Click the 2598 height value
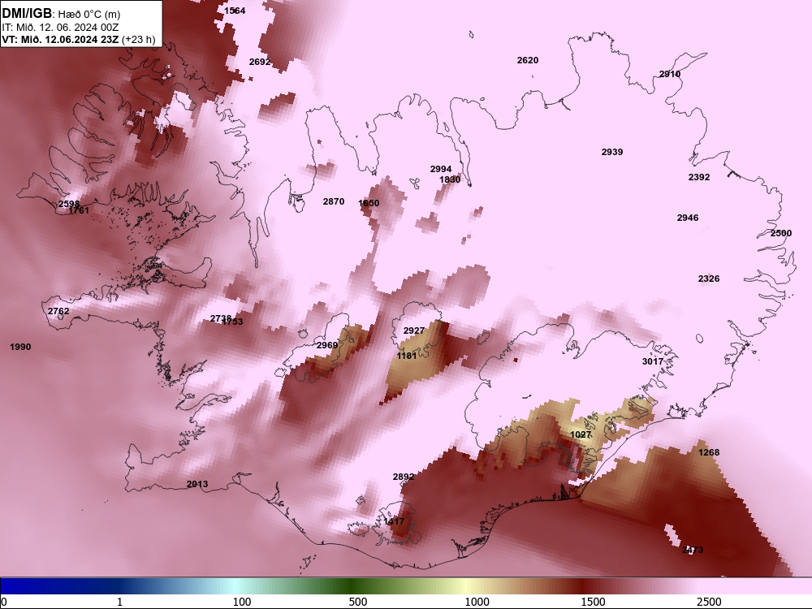Image resolution: width=812 pixels, height=609 pixels. [x=69, y=204]
